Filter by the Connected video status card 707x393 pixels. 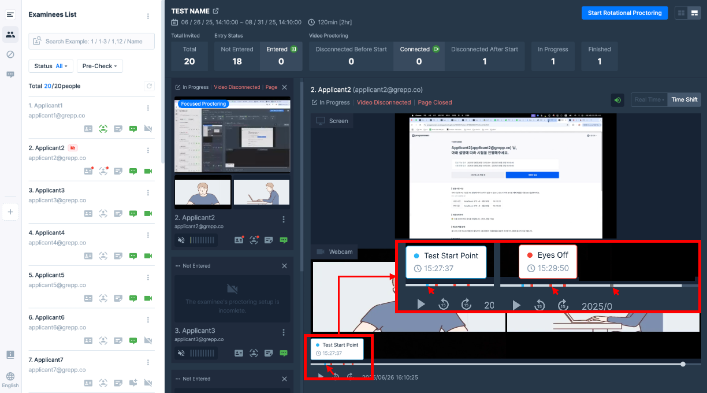tap(419, 56)
